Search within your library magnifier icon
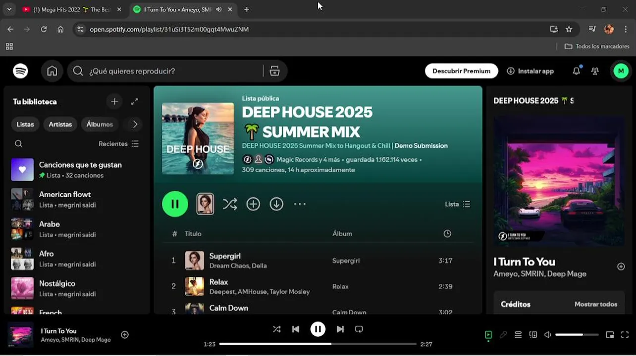Screen dimensions: 636x356 (x=18, y=144)
